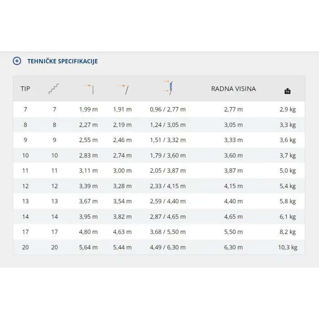This screenshot has width=319, height=319.
Task: Click the plus circle icon beside Tehničke specifikacije
Action: pos(17,61)
